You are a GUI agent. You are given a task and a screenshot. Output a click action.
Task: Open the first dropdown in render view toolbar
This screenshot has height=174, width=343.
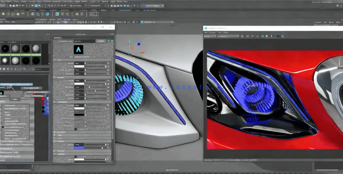click(x=210, y=36)
